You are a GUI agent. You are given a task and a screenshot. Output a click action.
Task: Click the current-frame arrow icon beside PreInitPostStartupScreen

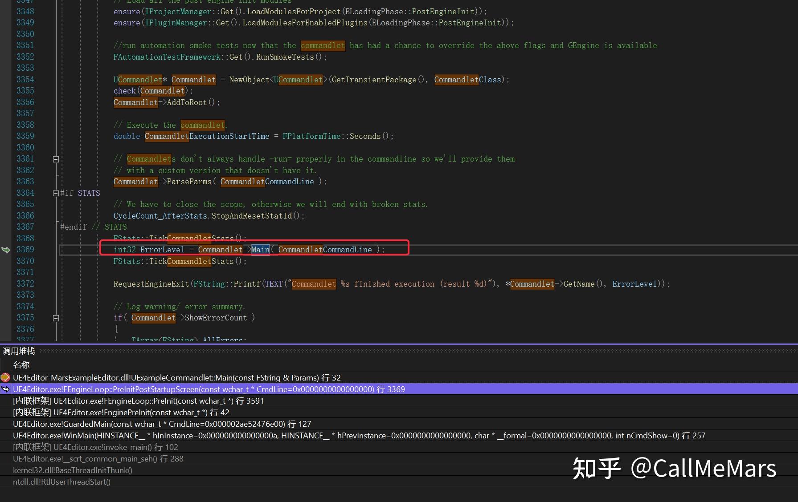[x=5, y=389]
